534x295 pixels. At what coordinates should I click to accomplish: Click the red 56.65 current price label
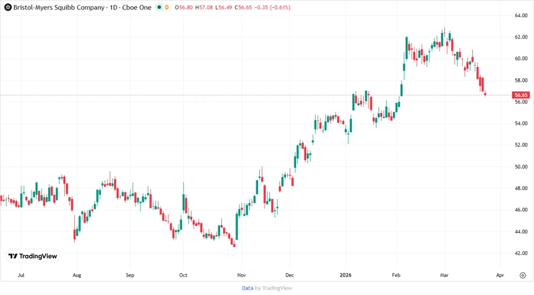click(521, 95)
